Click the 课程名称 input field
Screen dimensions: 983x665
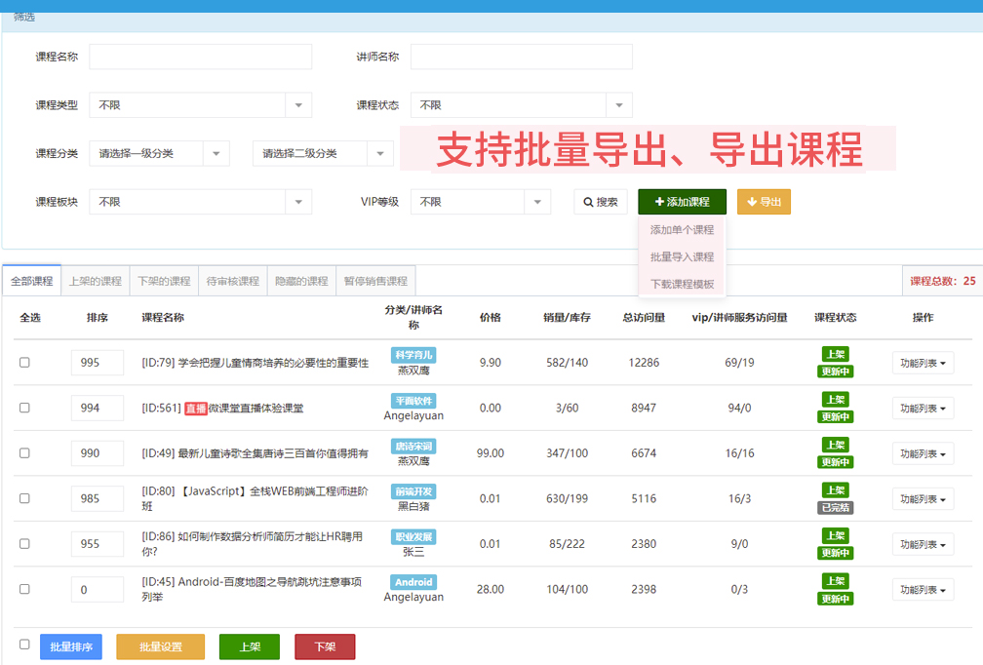coord(200,57)
